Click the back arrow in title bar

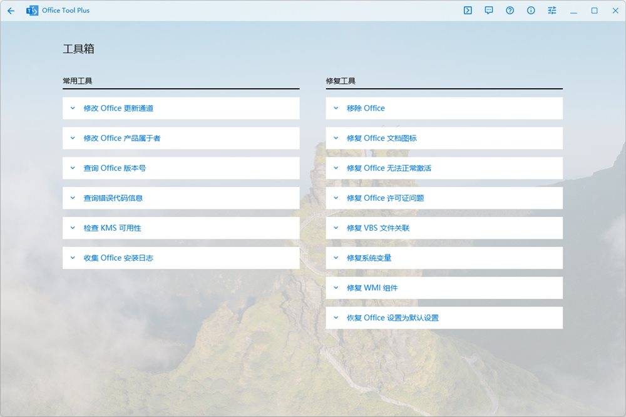[x=11, y=11]
